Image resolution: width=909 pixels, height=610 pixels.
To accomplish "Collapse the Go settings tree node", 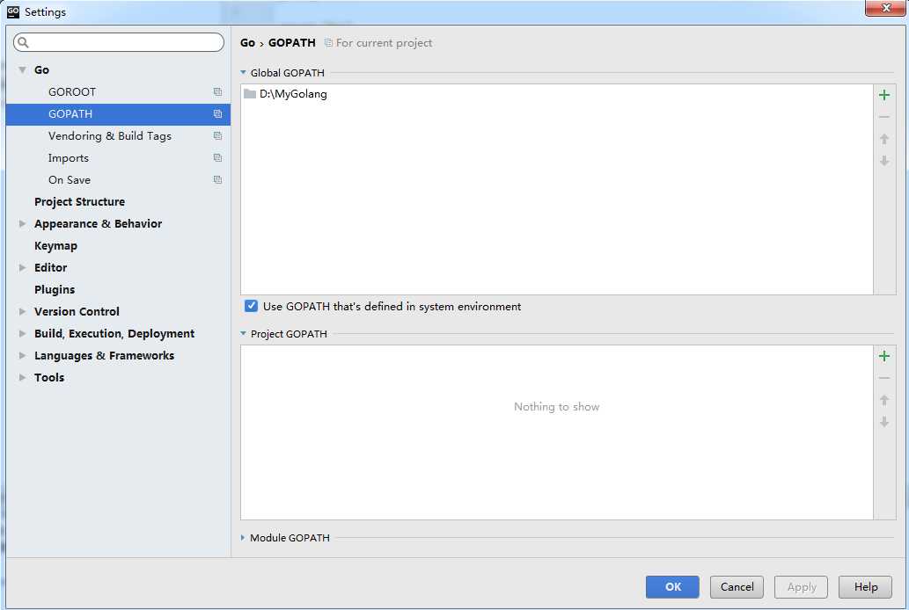I will [23, 70].
